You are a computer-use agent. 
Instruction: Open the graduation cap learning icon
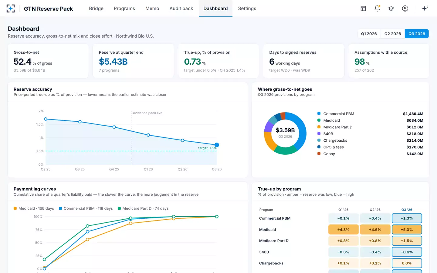[391, 8]
